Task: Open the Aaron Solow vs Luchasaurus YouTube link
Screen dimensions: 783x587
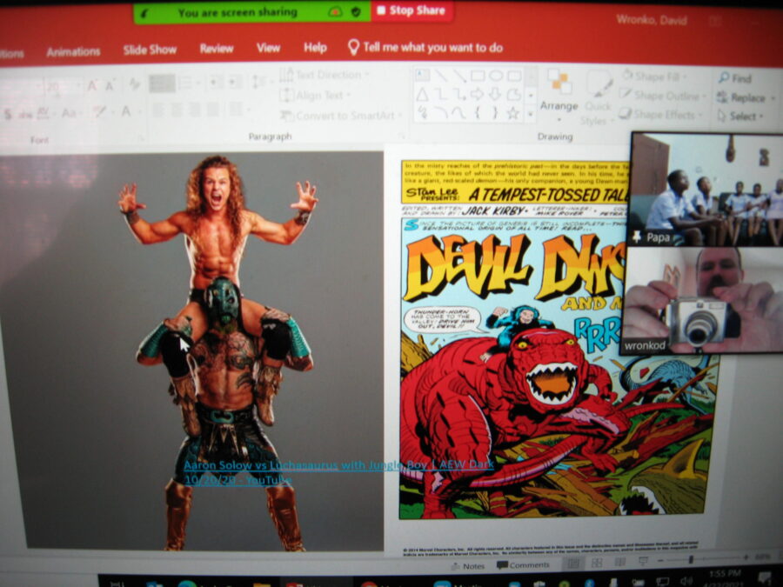Action: coord(338,465)
